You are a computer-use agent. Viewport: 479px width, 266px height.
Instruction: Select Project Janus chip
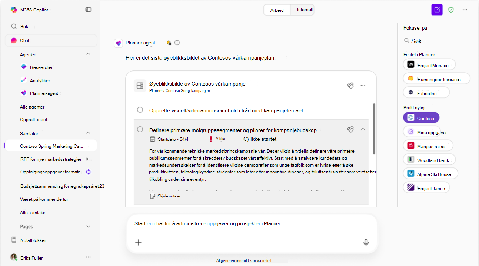click(426, 188)
